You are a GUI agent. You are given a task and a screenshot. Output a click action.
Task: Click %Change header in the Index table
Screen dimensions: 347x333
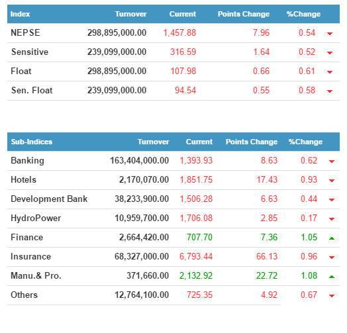[303, 14]
